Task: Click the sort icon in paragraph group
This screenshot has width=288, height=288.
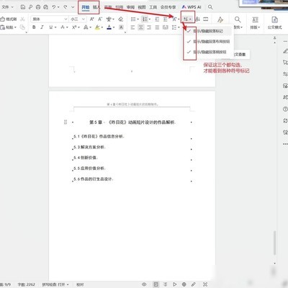Action: click(198, 19)
